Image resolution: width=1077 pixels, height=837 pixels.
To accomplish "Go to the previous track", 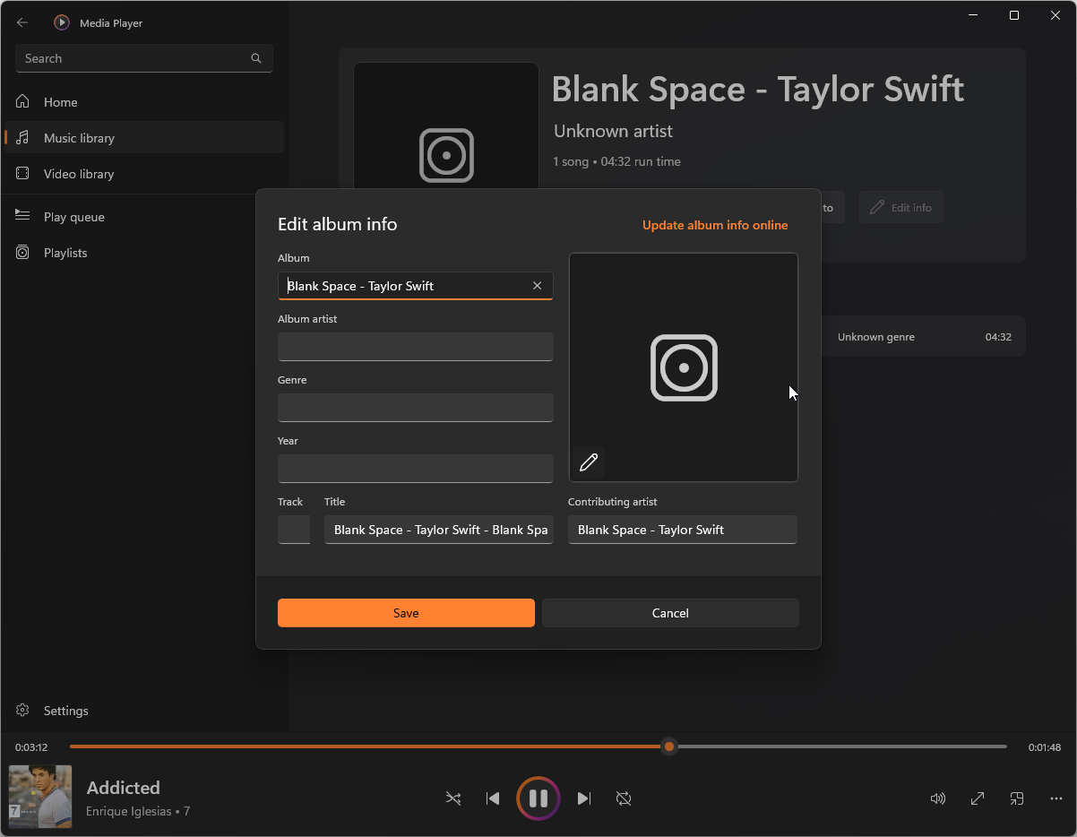I will 493,798.
